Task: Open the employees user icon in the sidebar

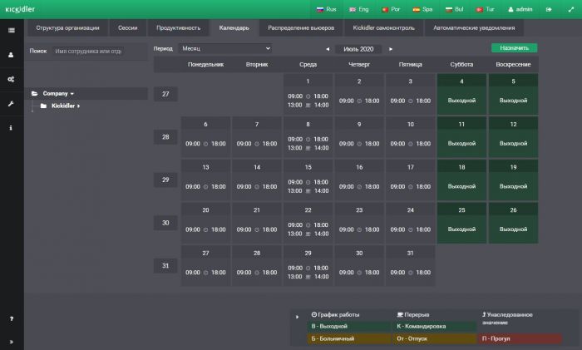Action: tap(11, 55)
